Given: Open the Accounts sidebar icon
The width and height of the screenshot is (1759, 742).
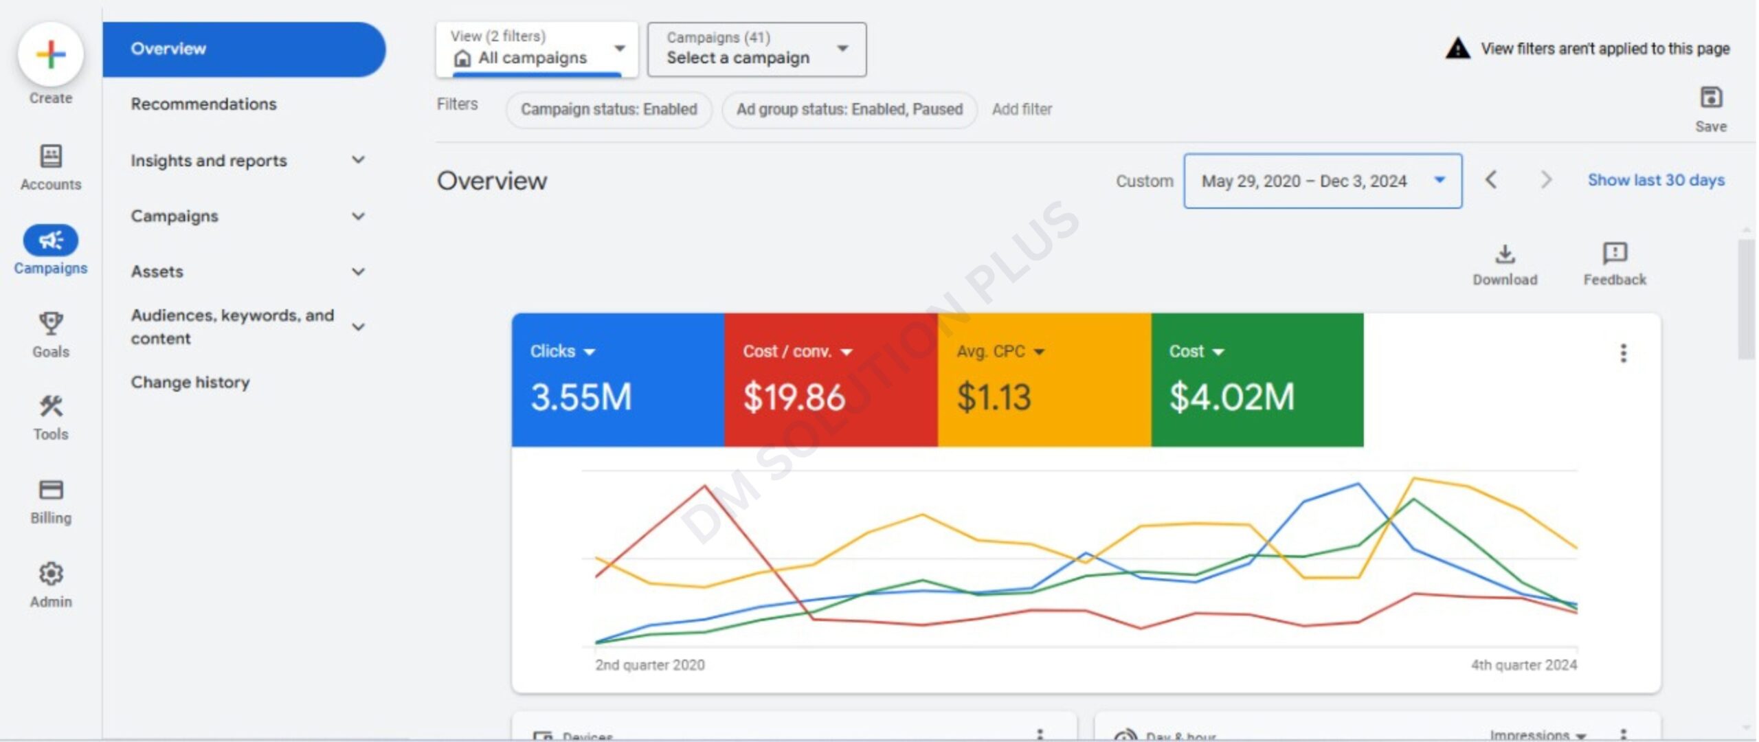Looking at the screenshot, I should (50, 157).
